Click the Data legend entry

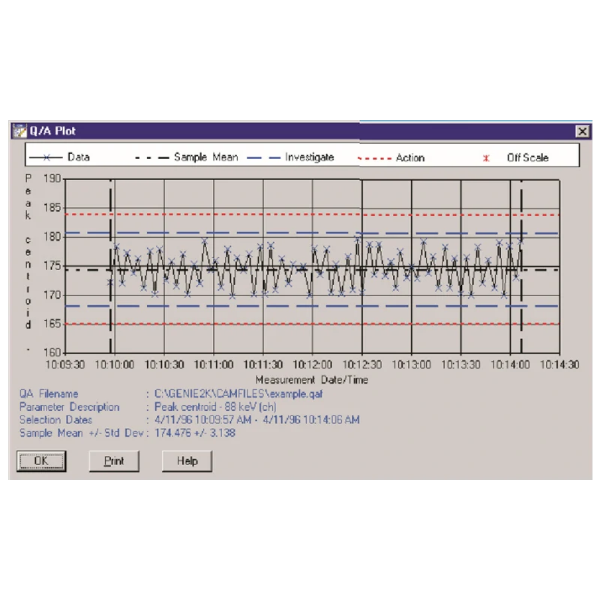(59, 157)
